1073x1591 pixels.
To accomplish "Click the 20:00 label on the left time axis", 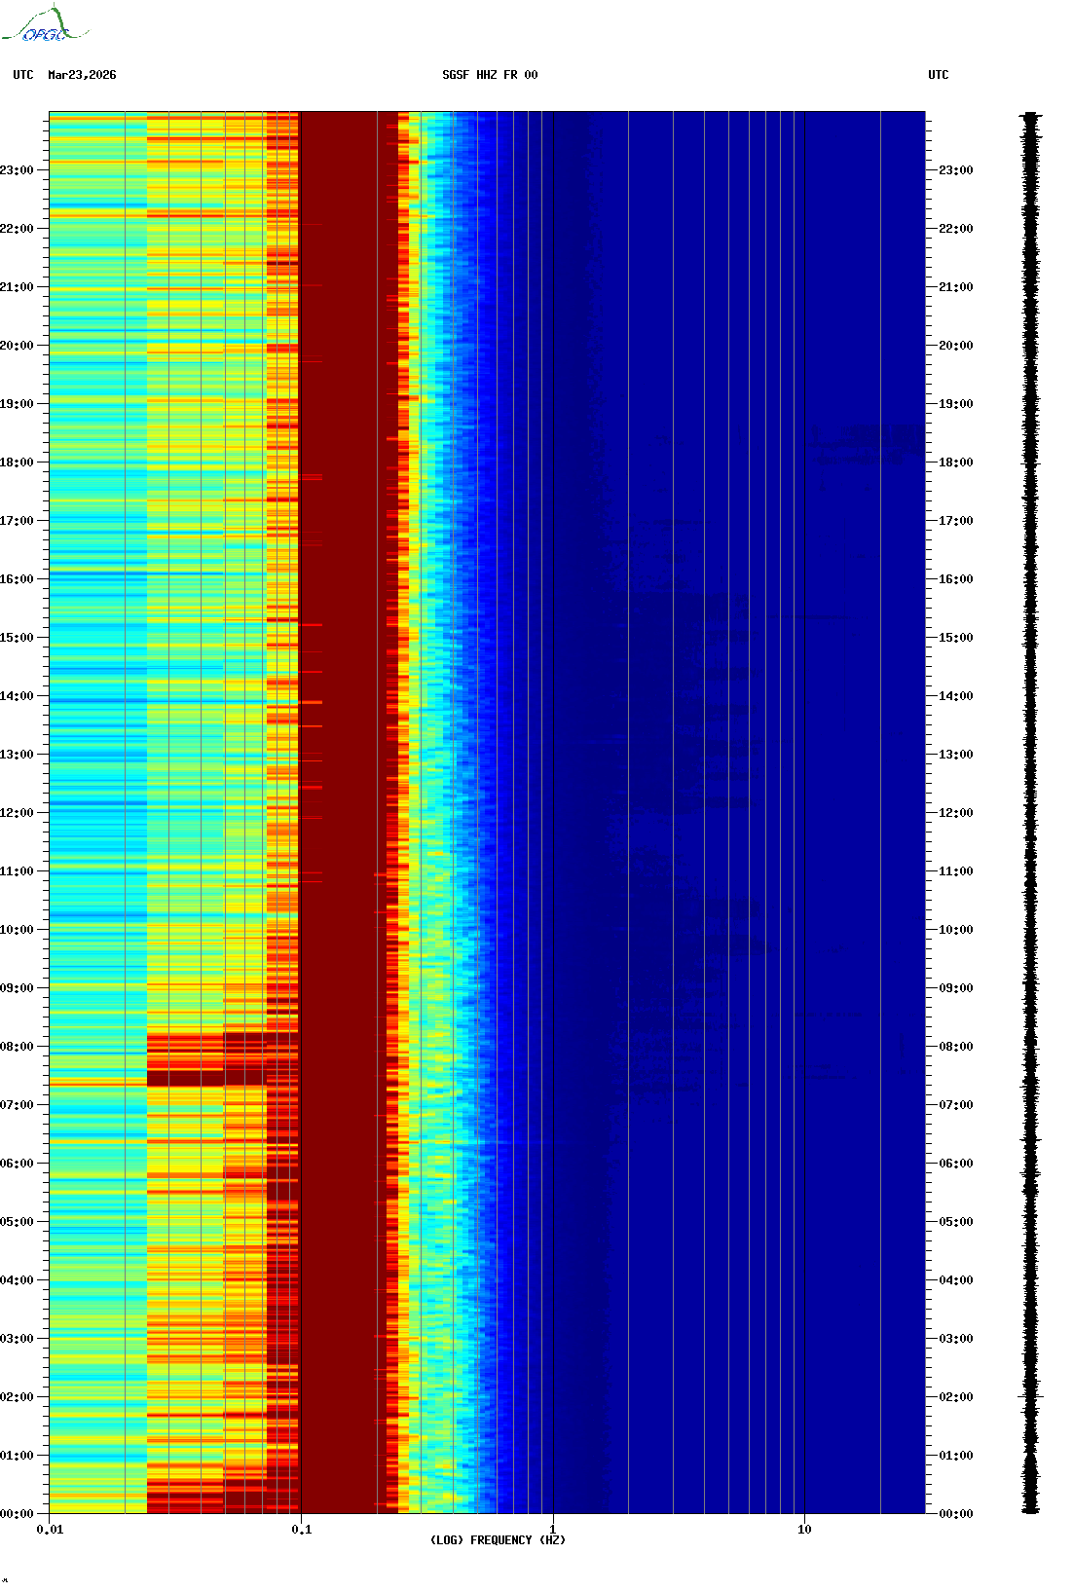I will coord(17,346).
